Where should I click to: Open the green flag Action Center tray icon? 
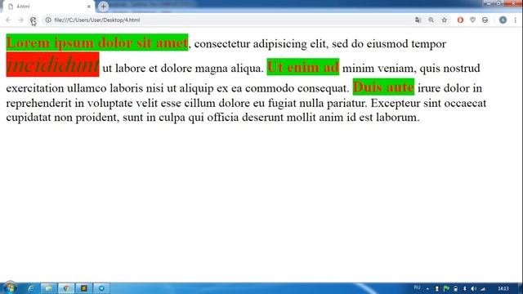tap(446, 288)
